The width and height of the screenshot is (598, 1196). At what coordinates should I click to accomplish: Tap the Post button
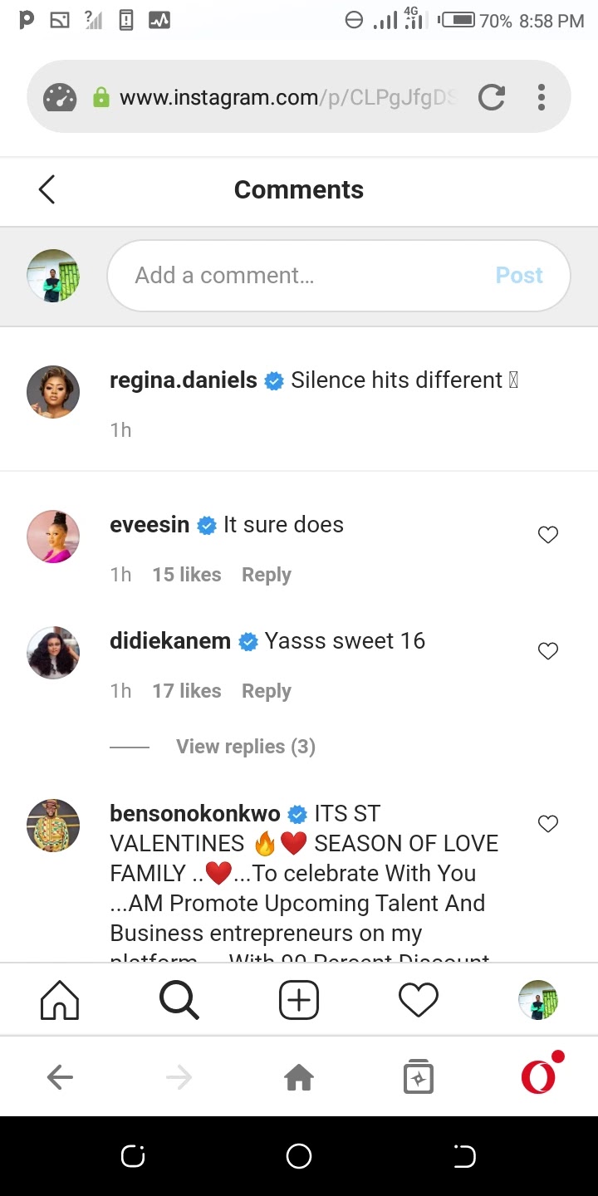coord(519,276)
